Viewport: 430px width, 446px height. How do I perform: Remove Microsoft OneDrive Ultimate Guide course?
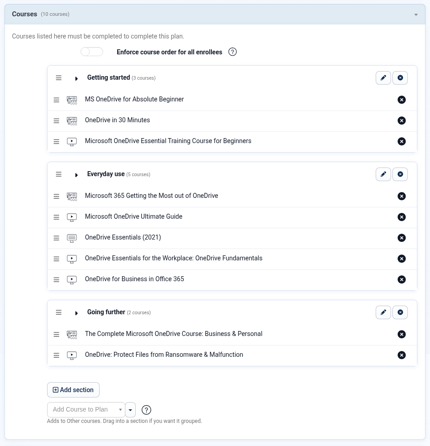401,217
